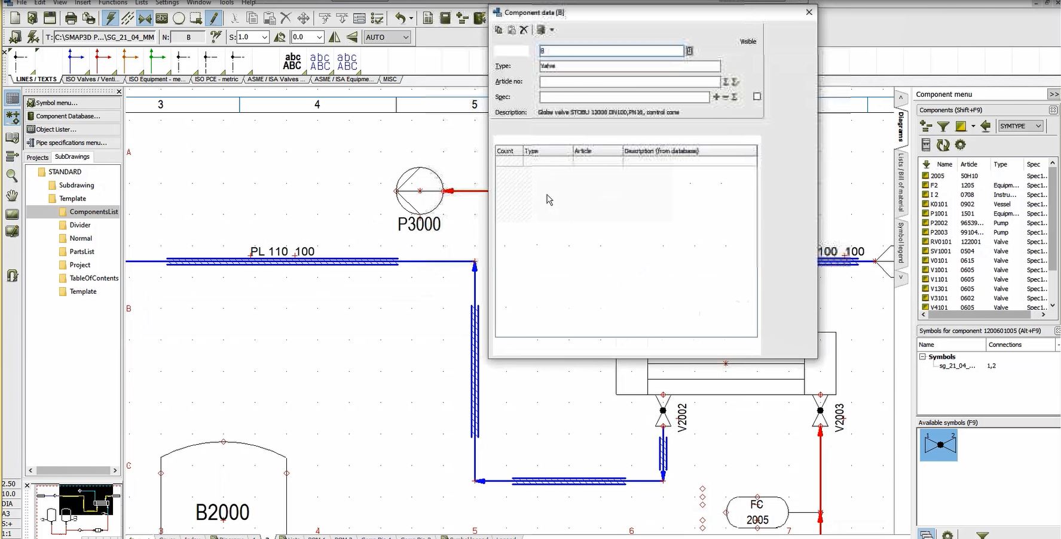Click the Move (four-arrow) tool icon
This screenshot has height=539, width=1061.
point(304,19)
